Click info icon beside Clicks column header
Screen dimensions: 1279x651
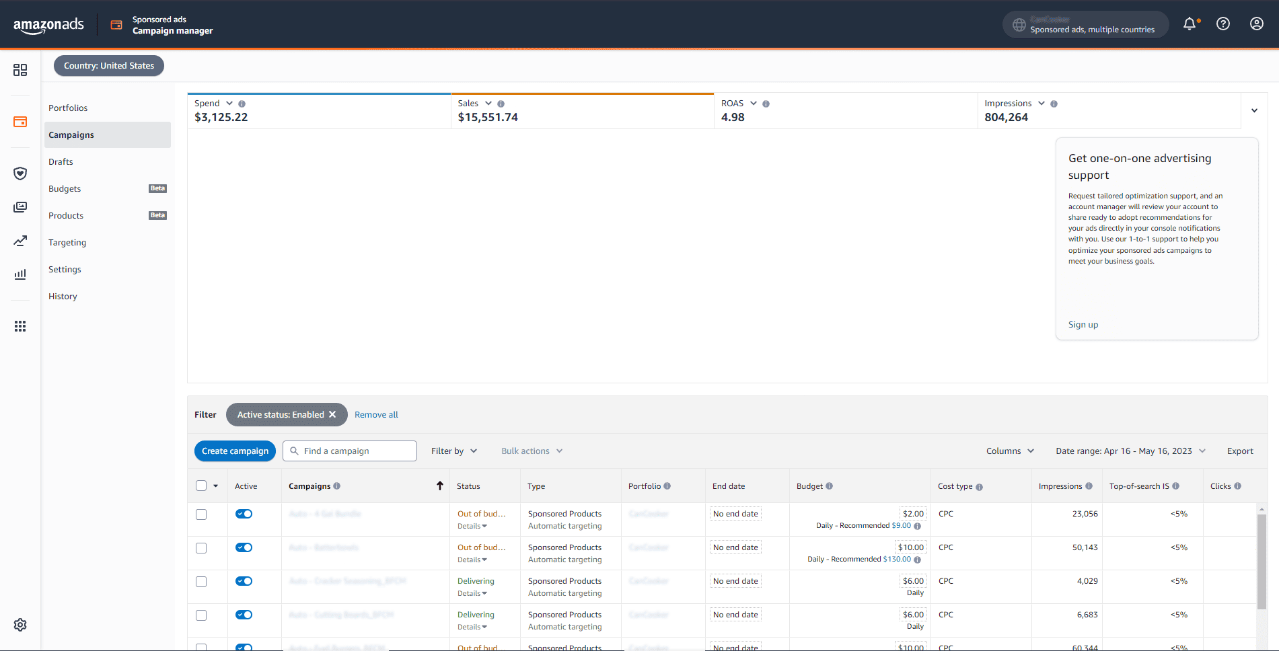[1238, 486]
